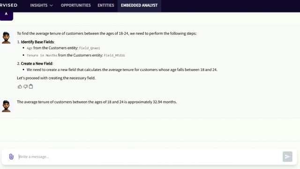Focus the Write a message input field
The image size is (300, 169).
pos(149,157)
